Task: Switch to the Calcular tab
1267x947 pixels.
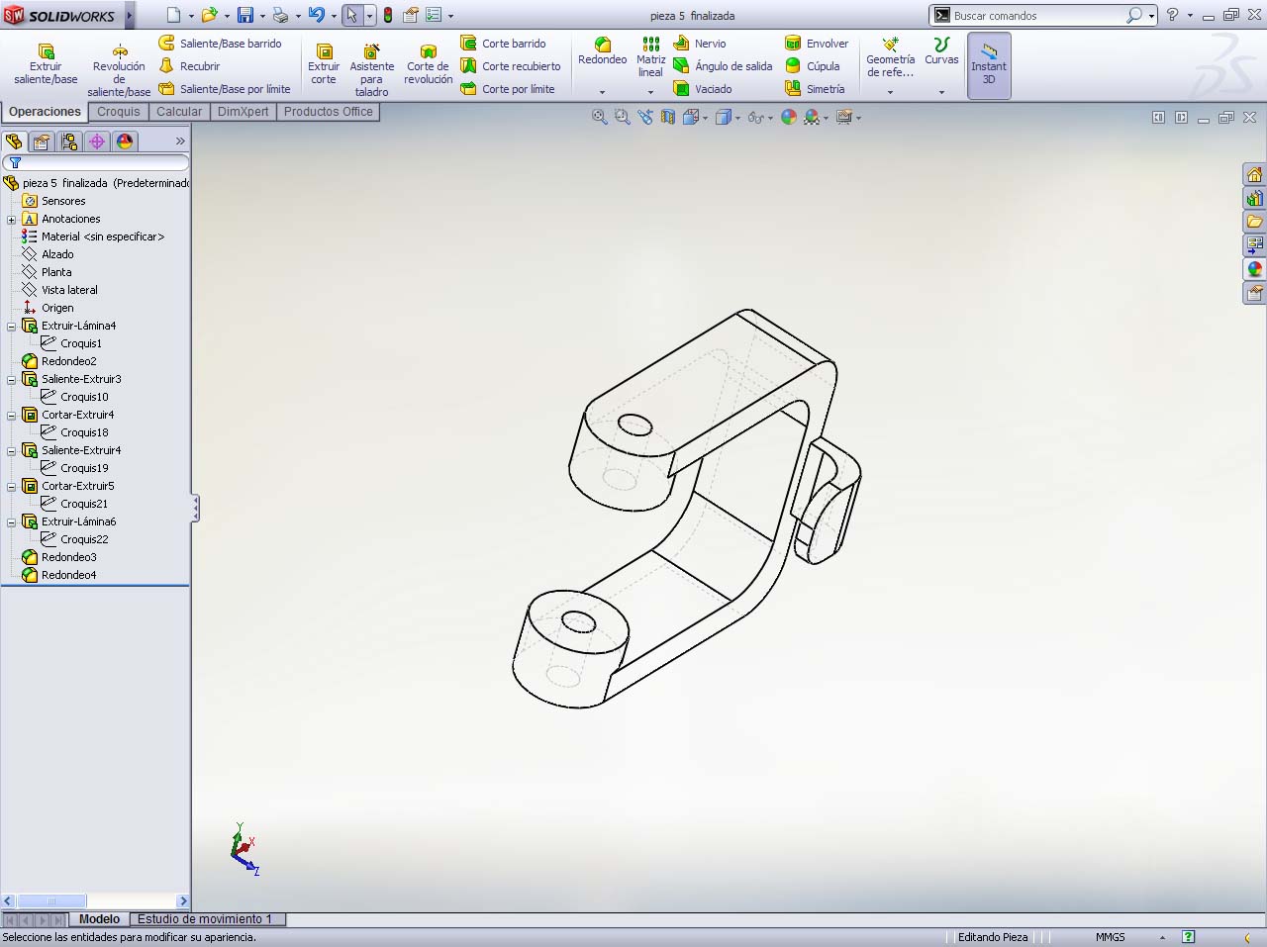Action: click(x=179, y=112)
